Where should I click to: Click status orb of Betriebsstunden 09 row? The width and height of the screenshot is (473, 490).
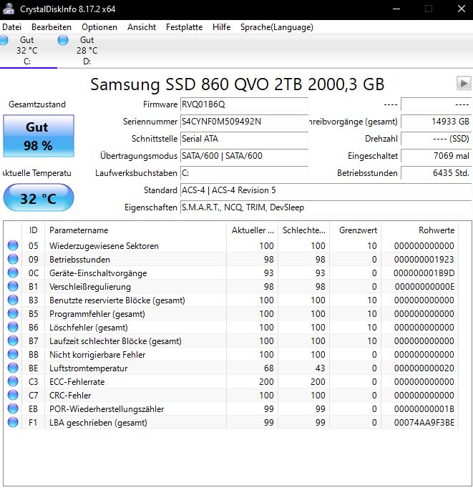pyautogui.click(x=13, y=259)
